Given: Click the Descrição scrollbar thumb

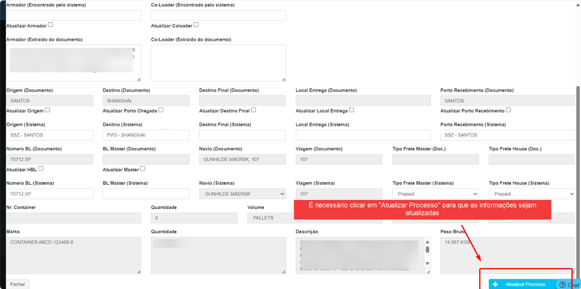Looking at the screenshot, I should [427, 250].
